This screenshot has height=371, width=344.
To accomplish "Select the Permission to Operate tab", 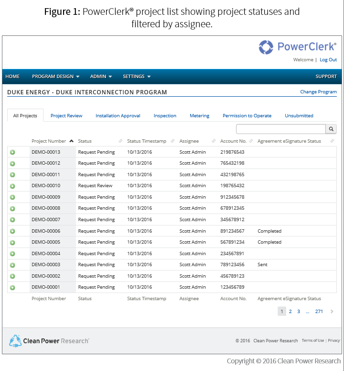I will pos(247,116).
